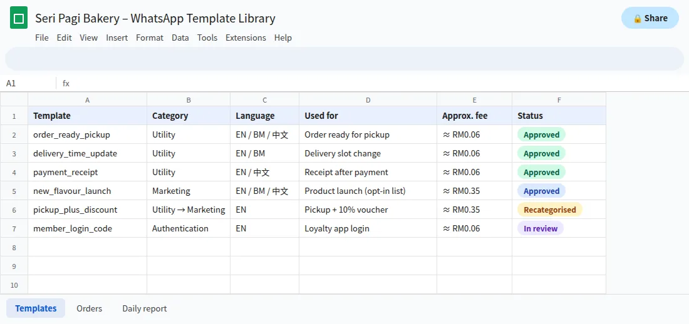
Task: Click the Language header cell
Action: coord(264,116)
